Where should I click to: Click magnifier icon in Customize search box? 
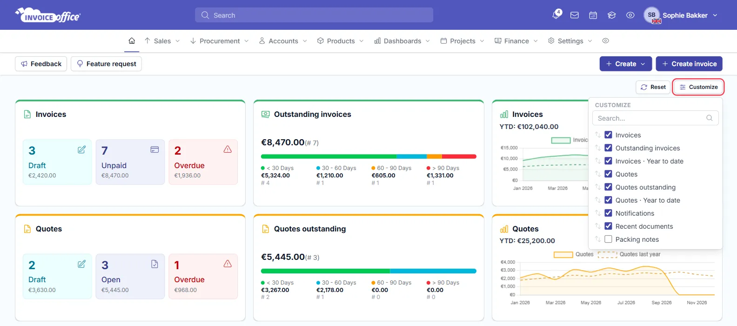(710, 118)
